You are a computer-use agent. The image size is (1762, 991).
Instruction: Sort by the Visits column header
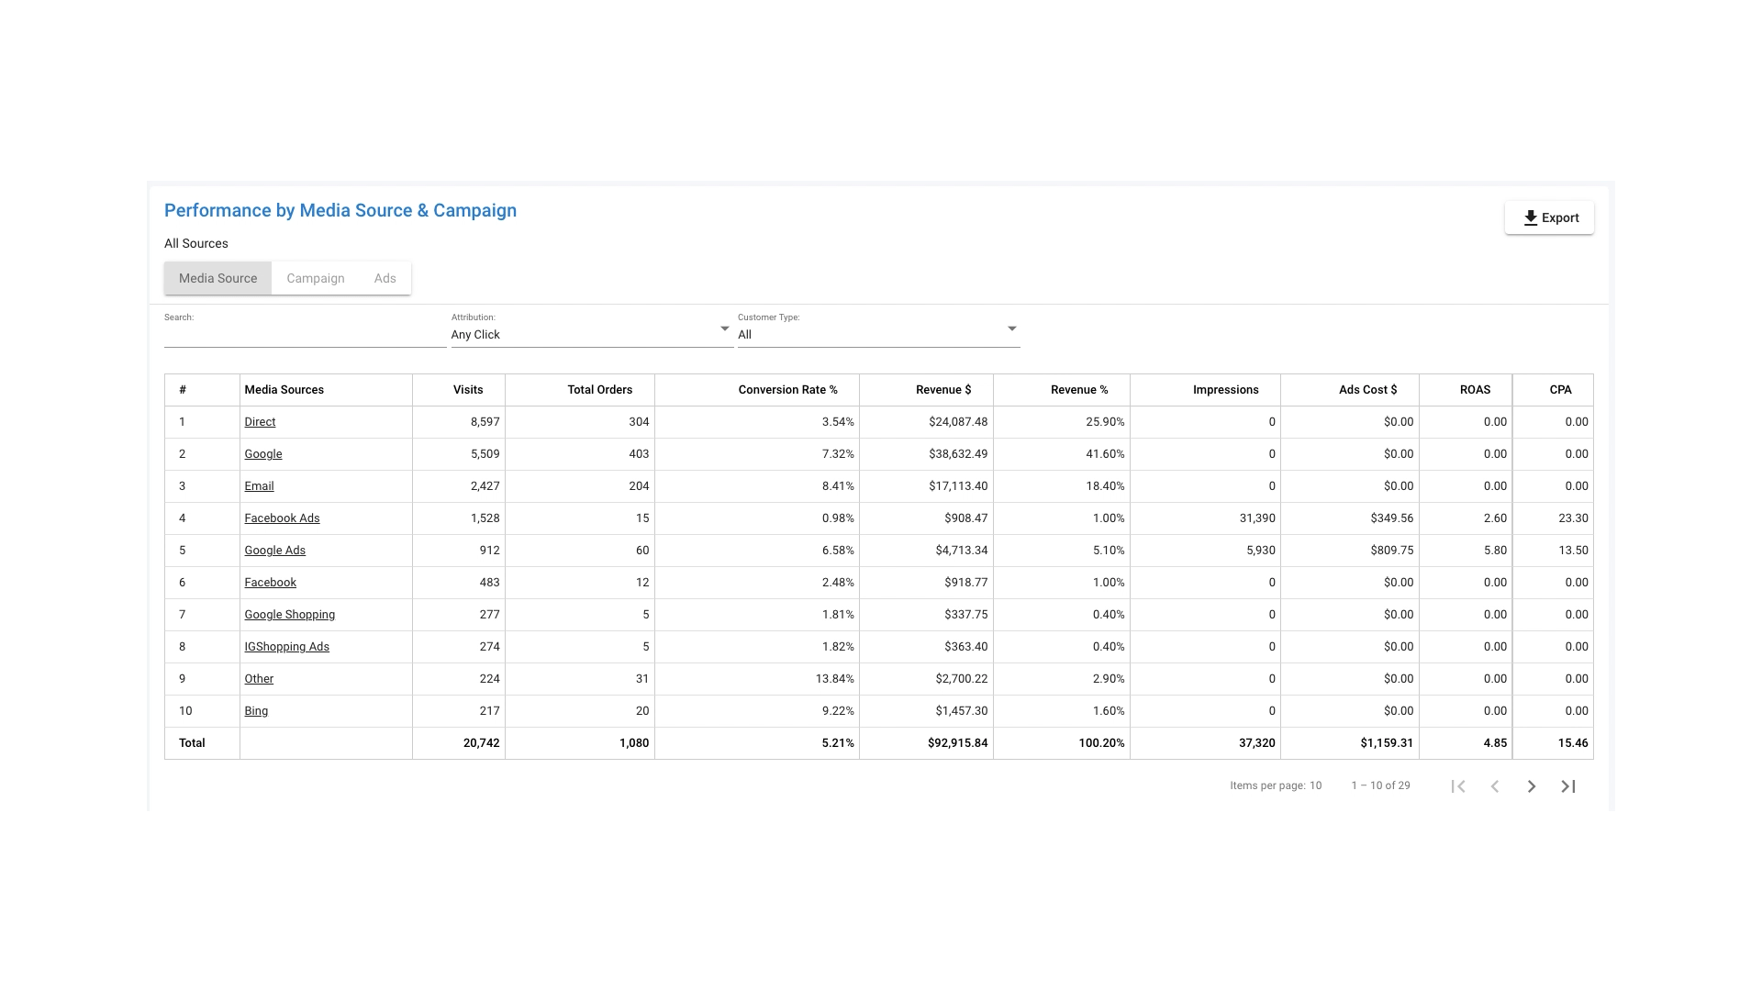(x=467, y=390)
